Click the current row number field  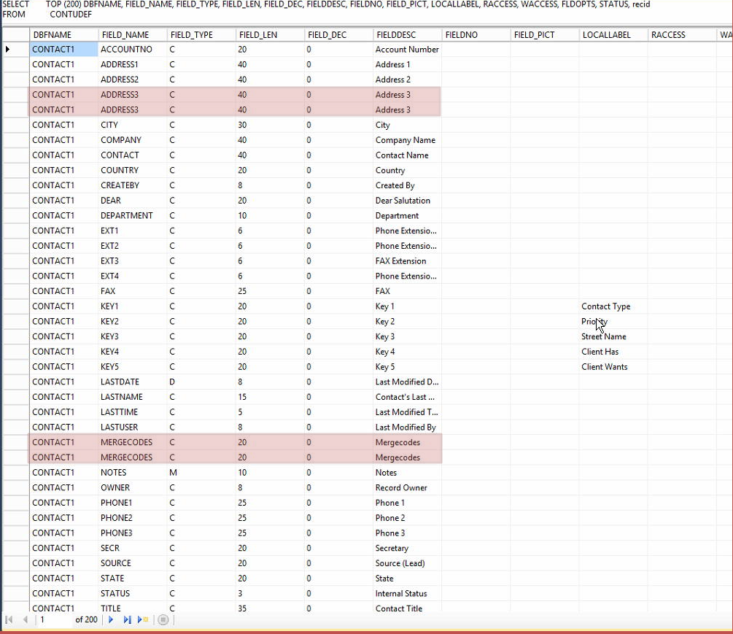(x=55, y=619)
